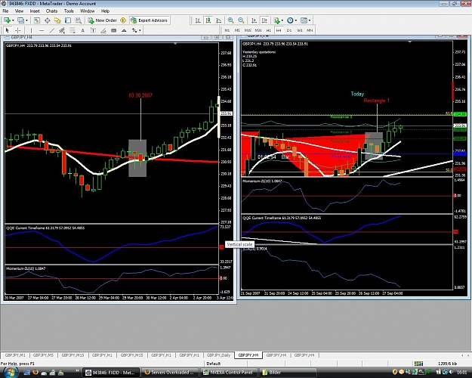Screen dimensions: 472x378
Task: Open the Help menu
Action: pos(105,11)
